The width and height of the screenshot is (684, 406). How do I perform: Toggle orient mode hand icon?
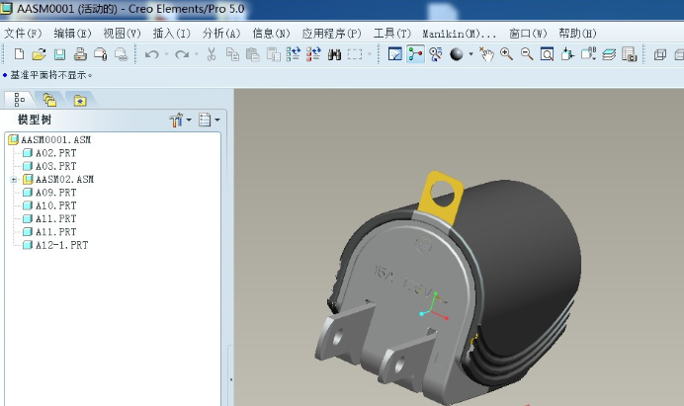click(486, 54)
